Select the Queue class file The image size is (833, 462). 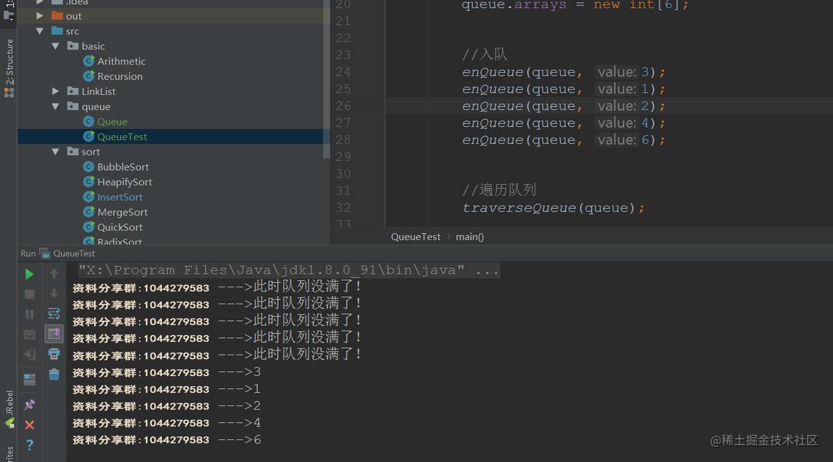(x=112, y=122)
